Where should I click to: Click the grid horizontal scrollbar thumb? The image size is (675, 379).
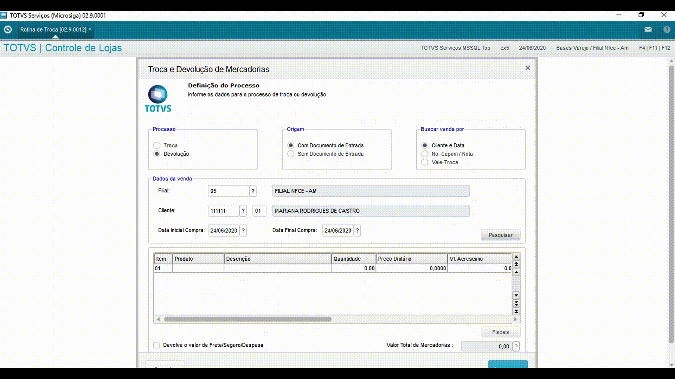247,319
